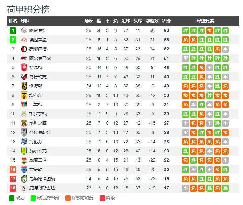This screenshot has width=243, height=205.
Task: Open team link 乌德勒支
Action: pos(38,77)
